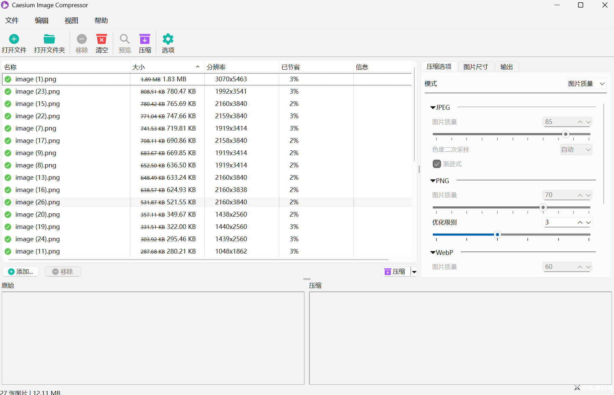
Task: Open the arrow menu beside bottom 压缩 button
Action: pos(414,272)
